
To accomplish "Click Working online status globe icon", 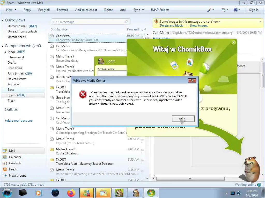I will click(x=259, y=185).
